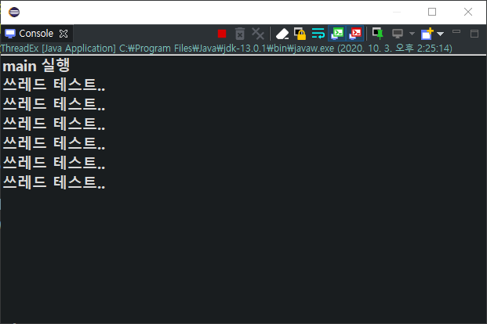The width and height of the screenshot is (487, 324).
Task: Close the window
Action: point(468,12)
